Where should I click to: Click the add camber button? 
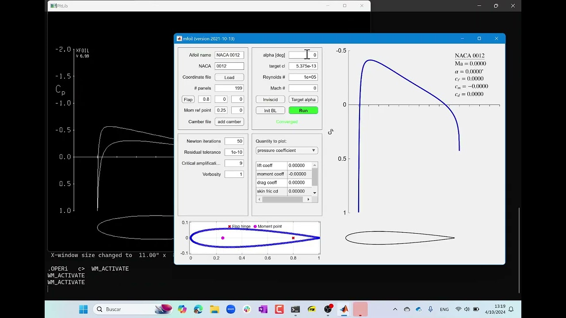[x=229, y=121]
